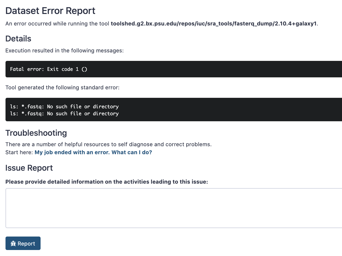The image size is (342, 256).
Task: Open "My job ended with an error" link
Action: click(93, 152)
